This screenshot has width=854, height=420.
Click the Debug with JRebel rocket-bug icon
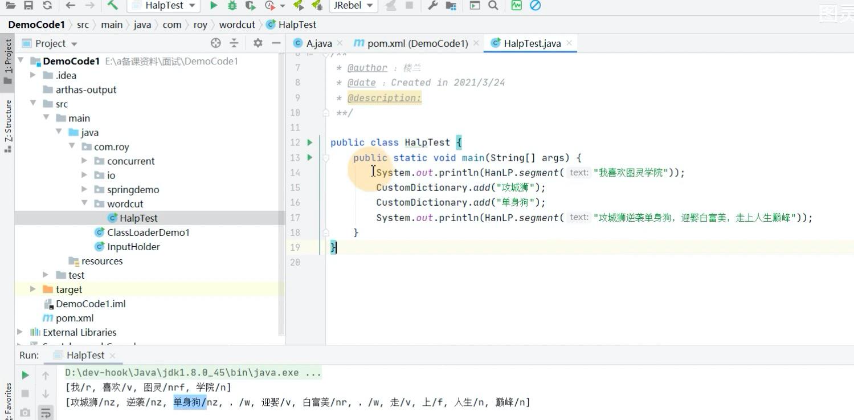click(x=317, y=6)
